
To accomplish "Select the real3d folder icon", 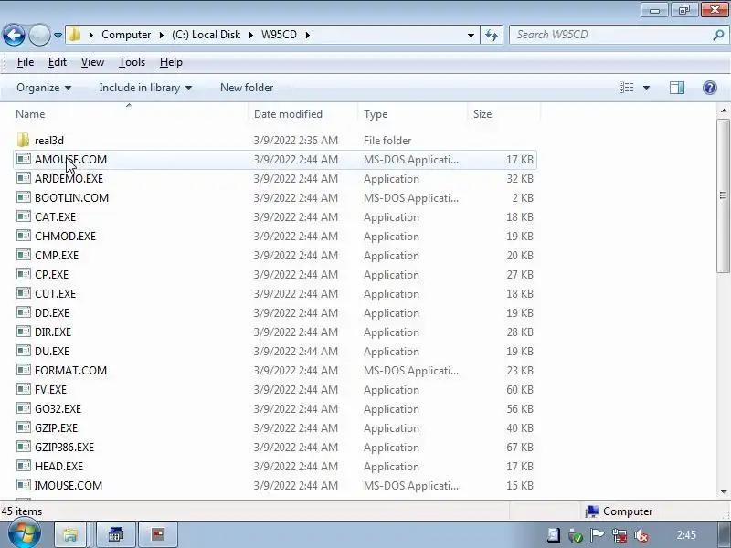I will click(x=23, y=140).
